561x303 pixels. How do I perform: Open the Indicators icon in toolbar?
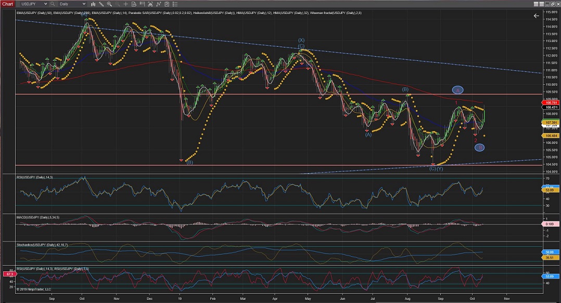[150, 4]
